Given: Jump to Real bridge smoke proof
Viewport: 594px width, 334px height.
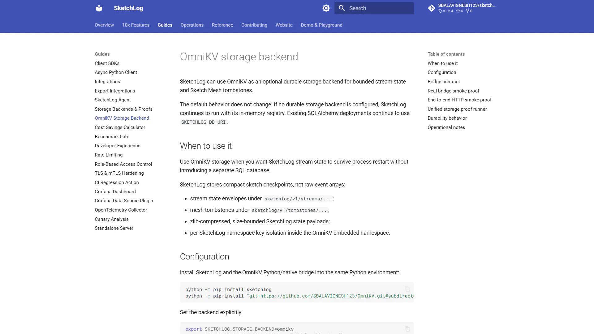Looking at the screenshot, I should pyautogui.click(x=454, y=91).
